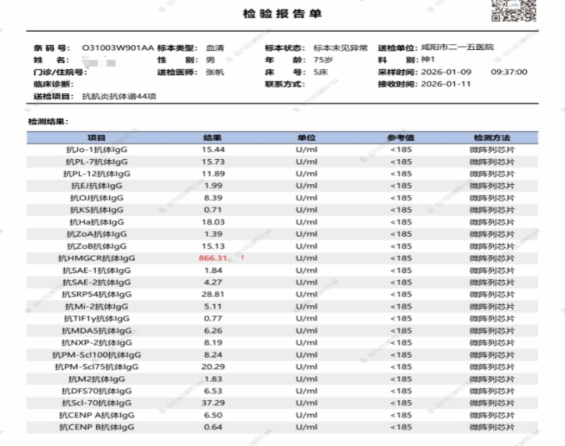Click the 单位 column header
Screen dimensions: 565x446
[x=305, y=136]
